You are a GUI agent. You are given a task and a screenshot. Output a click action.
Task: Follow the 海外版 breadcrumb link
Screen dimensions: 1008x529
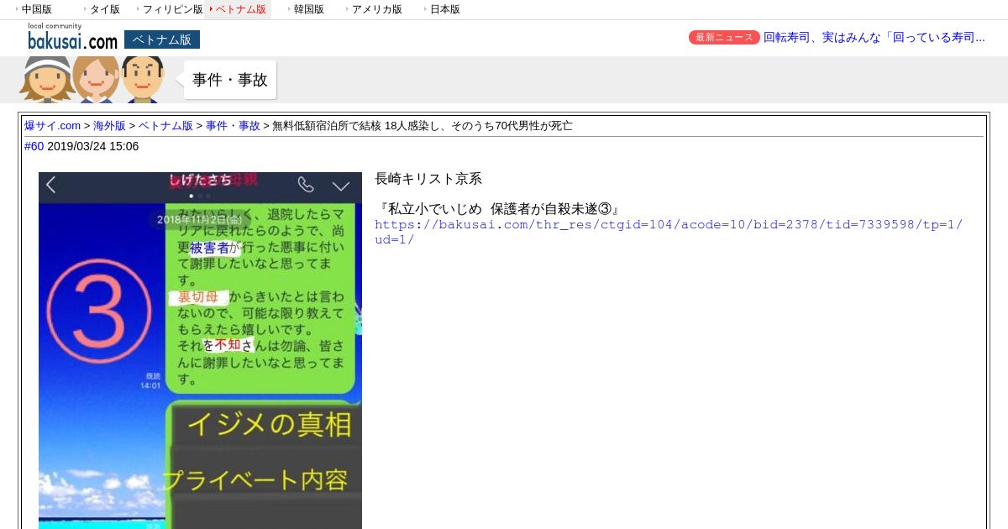pos(109,126)
